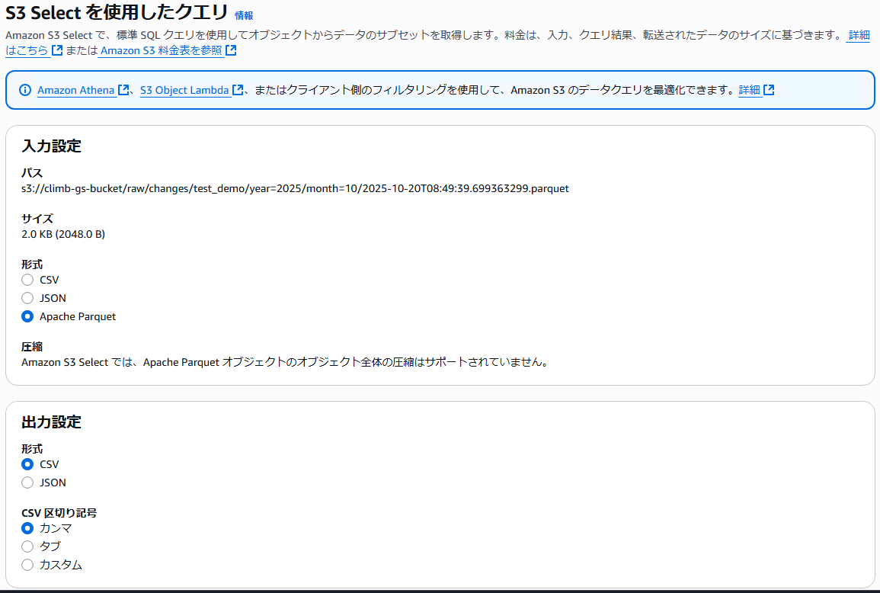
Task: Click external-link icon after 詳細はこちら
Action: click(x=57, y=50)
